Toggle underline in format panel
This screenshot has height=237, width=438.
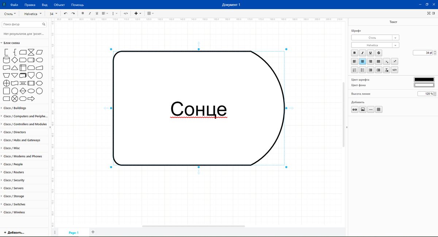click(x=370, y=53)
